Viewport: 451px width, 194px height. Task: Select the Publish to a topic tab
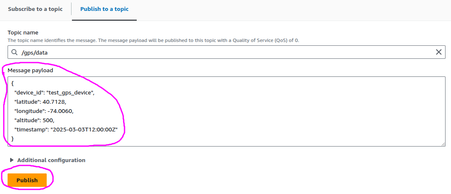pyautogui.click(x=104, y=9)
